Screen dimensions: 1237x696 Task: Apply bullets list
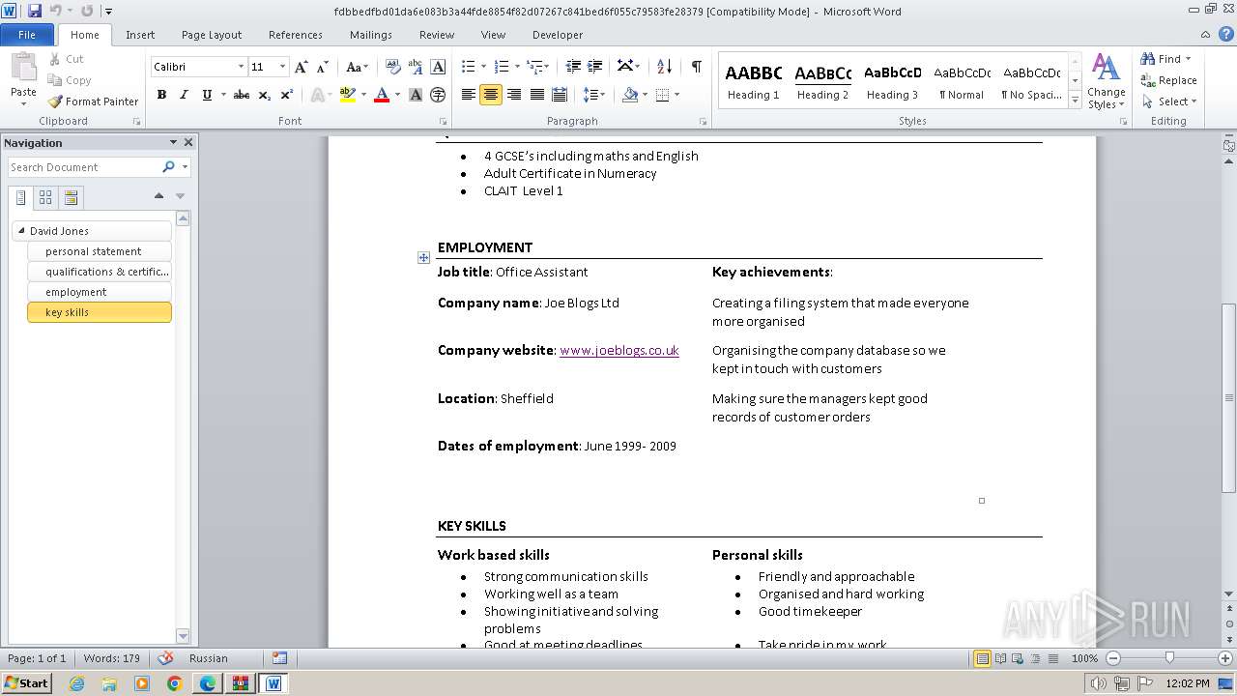[468, 66]
